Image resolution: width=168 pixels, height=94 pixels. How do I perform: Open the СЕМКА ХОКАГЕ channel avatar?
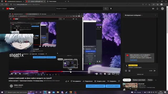click(x=11, y=86)
